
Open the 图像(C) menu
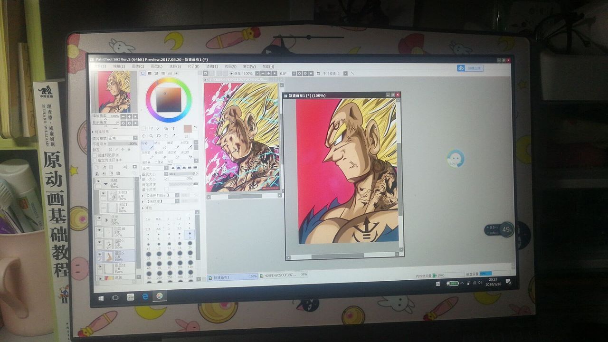coord(138,66)
